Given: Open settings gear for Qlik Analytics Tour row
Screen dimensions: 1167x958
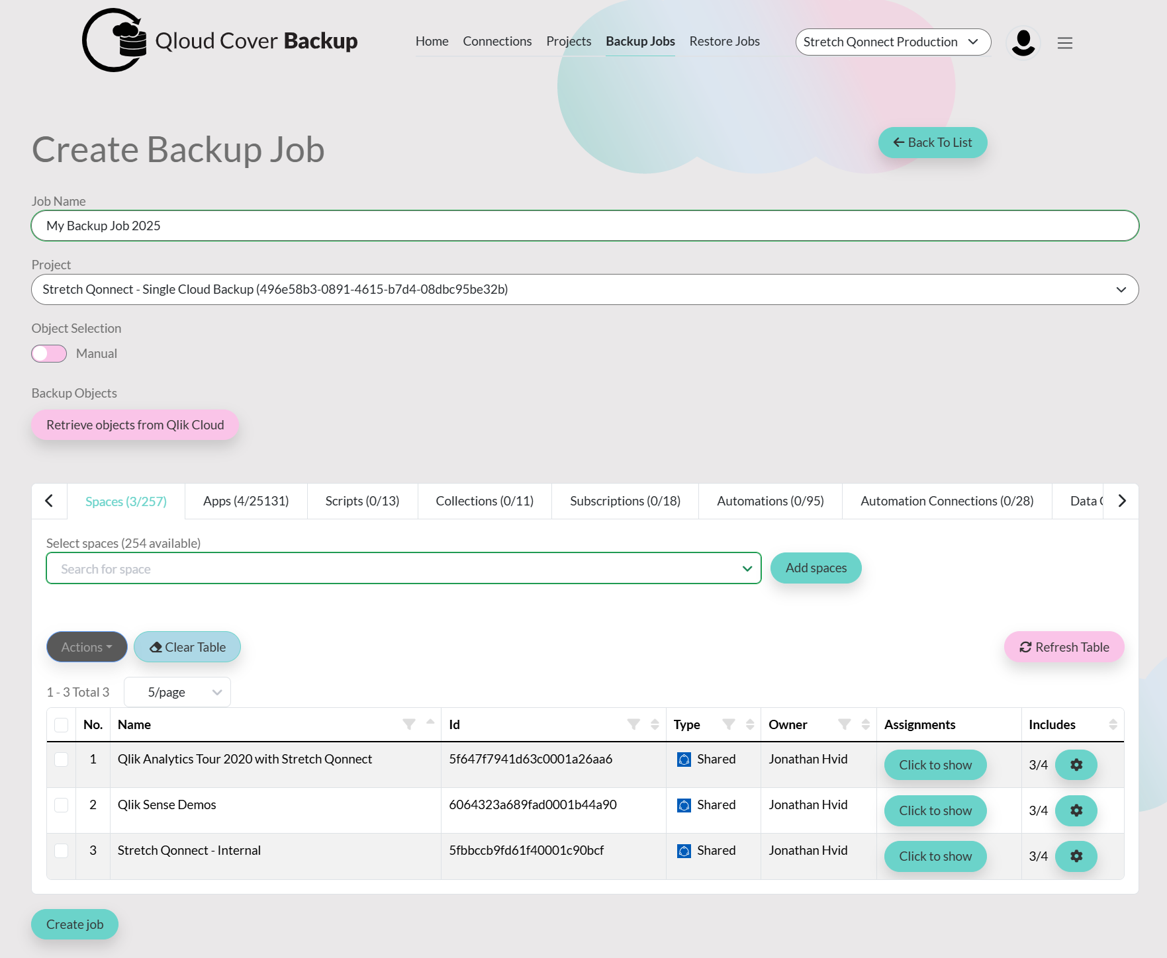Looking at the screenshot, I should coord(1076,765).
